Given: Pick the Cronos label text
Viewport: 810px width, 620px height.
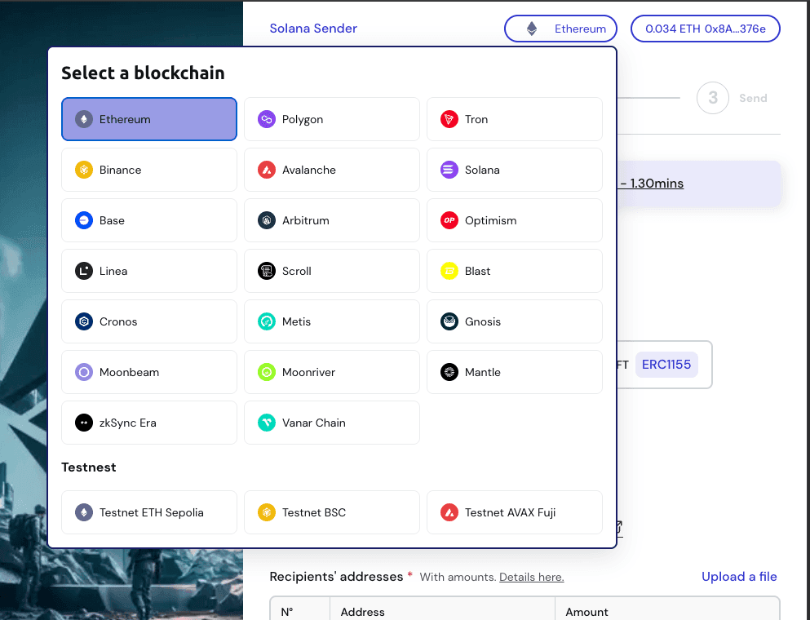Looking at the screenshot, I should pos(118,322).
